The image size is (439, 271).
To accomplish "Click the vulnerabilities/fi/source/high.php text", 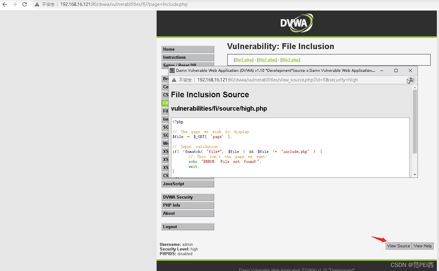I will (x=219, y=108).
